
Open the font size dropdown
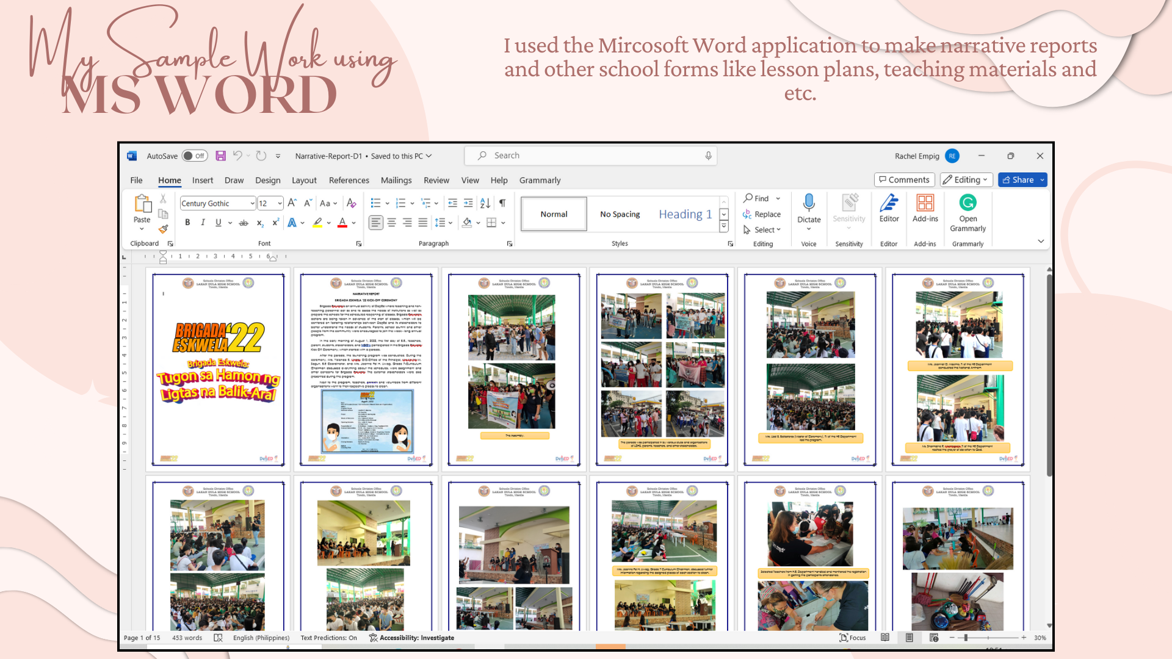(x=280, y=203)
